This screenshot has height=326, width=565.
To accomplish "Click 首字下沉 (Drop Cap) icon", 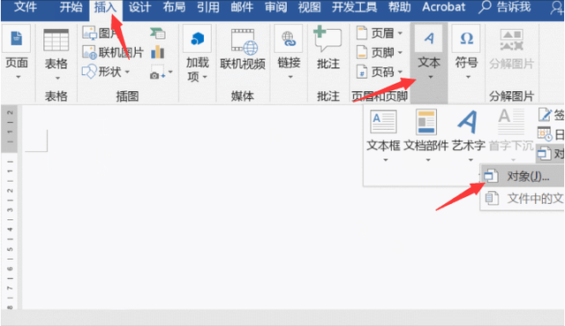I will tap(511, 135).
